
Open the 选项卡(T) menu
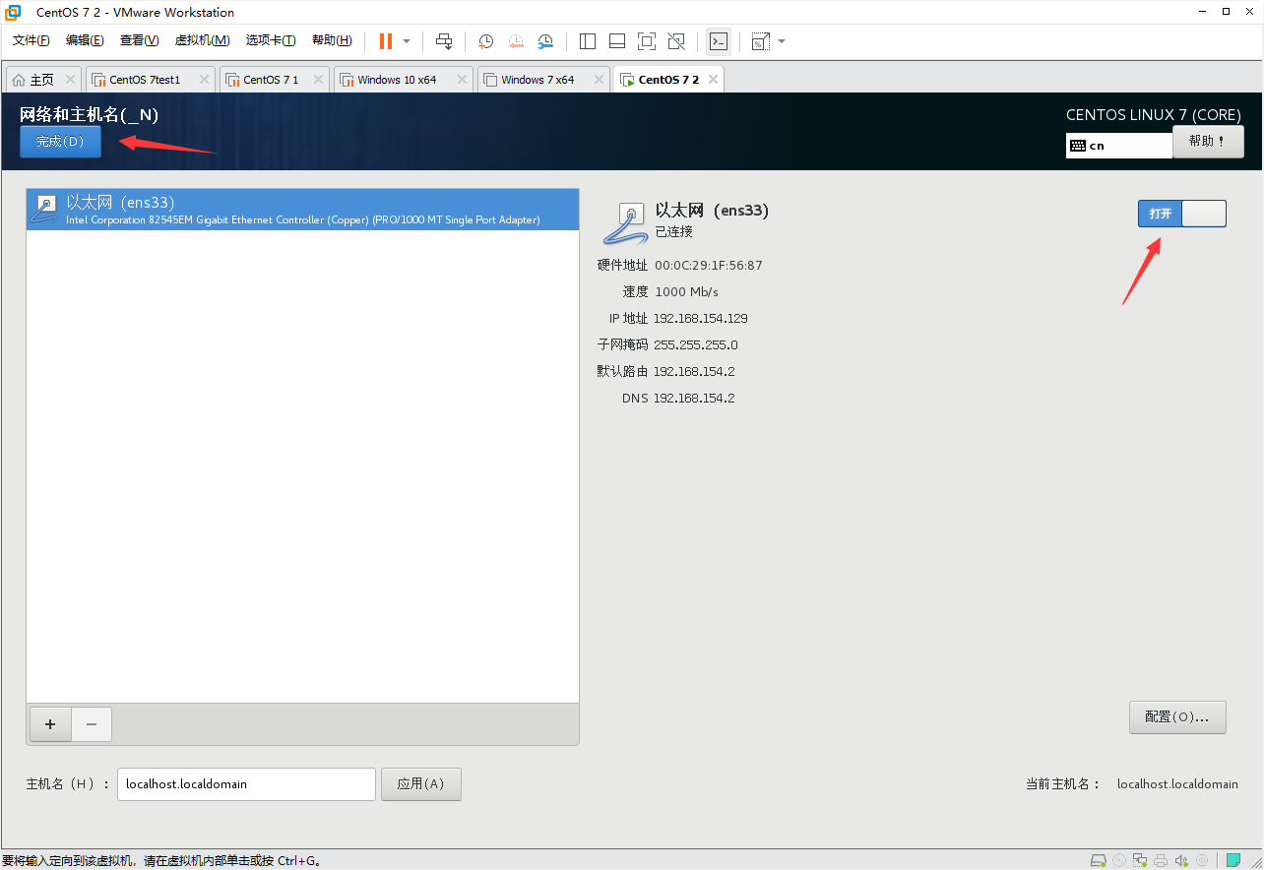pyautogui.click(x=271, y=40)
